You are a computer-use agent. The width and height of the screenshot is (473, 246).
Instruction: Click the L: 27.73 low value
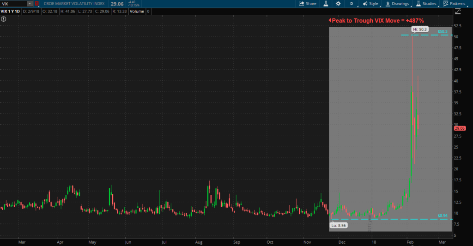pyautogui.click(x=85, y=12)
